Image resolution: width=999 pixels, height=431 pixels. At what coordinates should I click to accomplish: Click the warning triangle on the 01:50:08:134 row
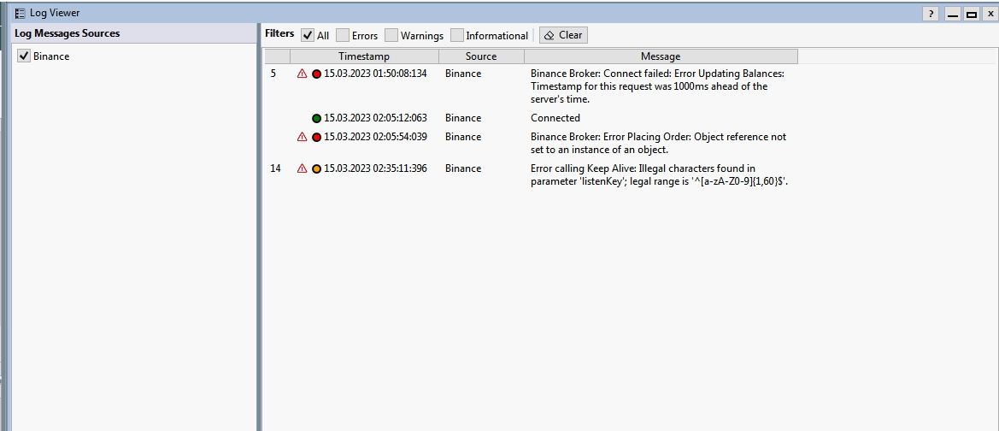pos(302,74)
